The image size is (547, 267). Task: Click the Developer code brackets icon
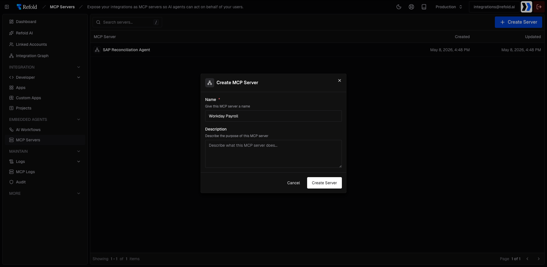[x=11, y=77]
